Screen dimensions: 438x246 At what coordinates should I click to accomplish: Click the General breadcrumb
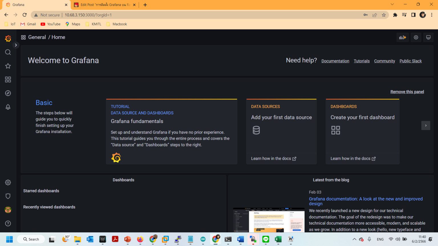[37, 37]
